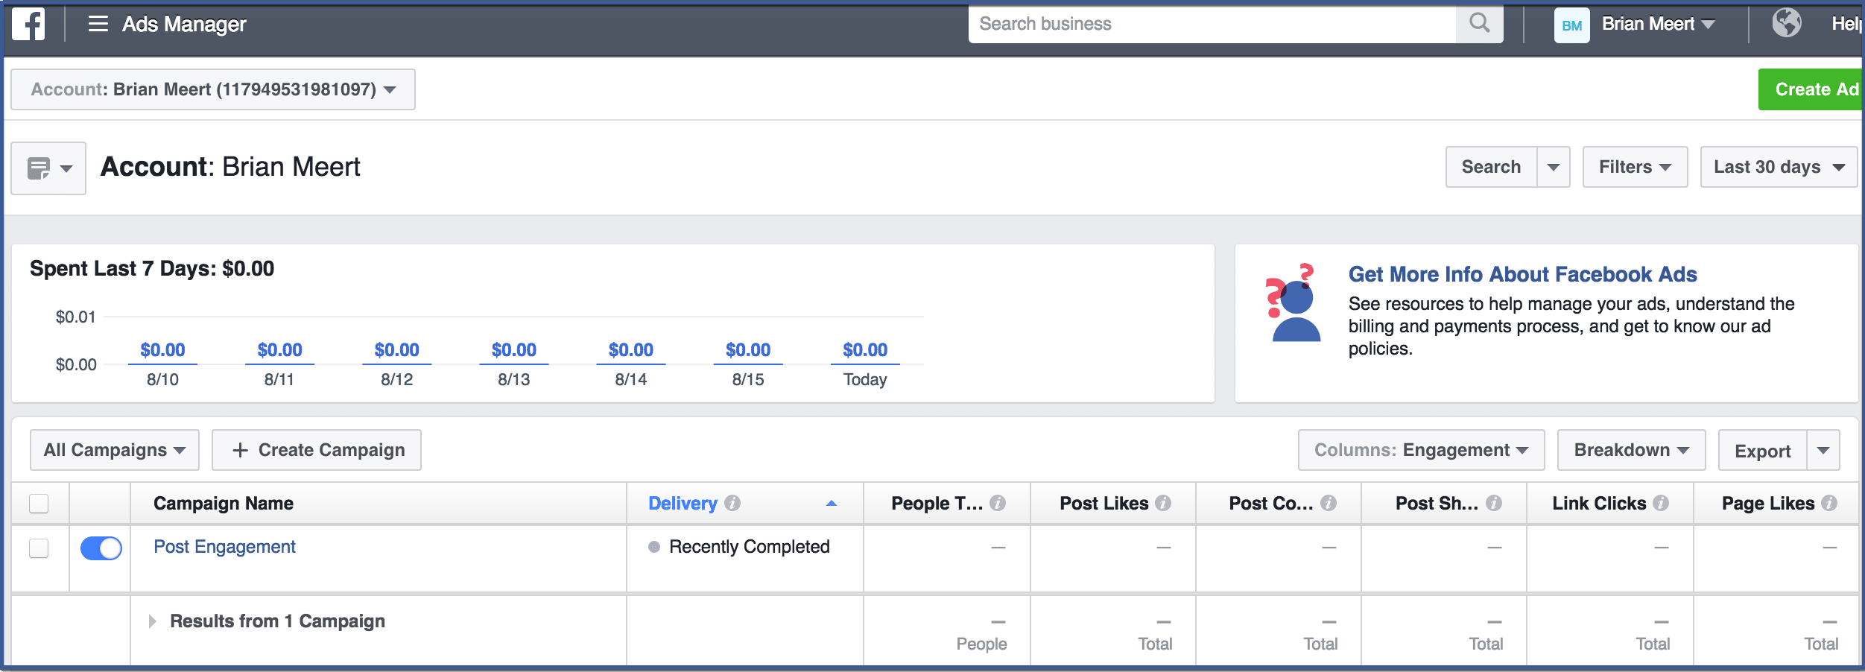Click the Create Campaign button
The width and height of the screenshot is (1865, 672).
coord(317,450)
